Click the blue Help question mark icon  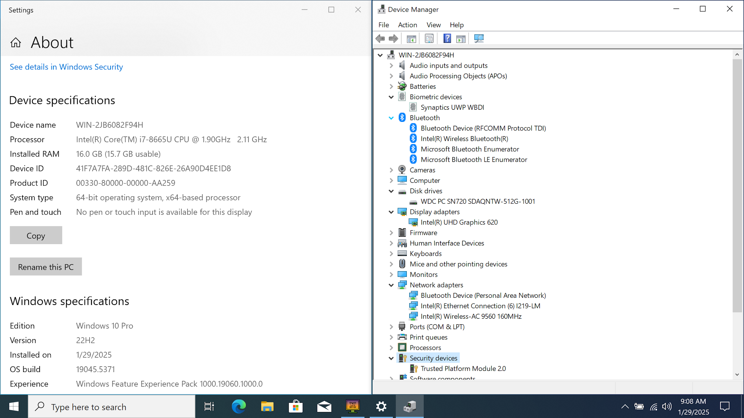click(447, 39)
